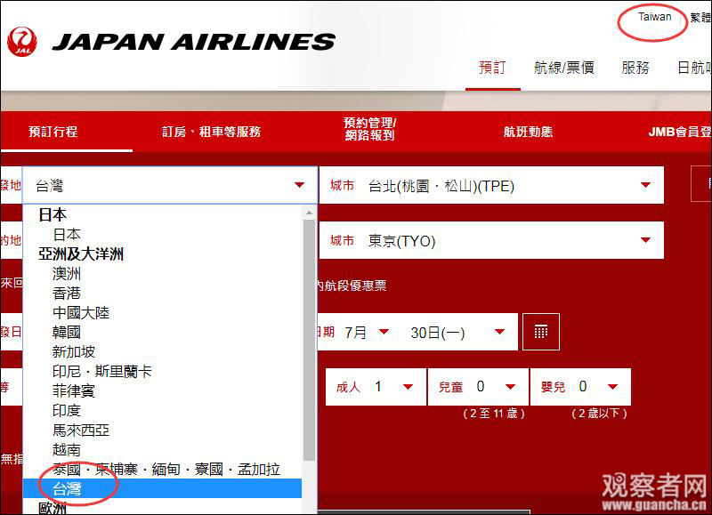
Task: Open the 服務 top menu
Action: tap(635, 68)
